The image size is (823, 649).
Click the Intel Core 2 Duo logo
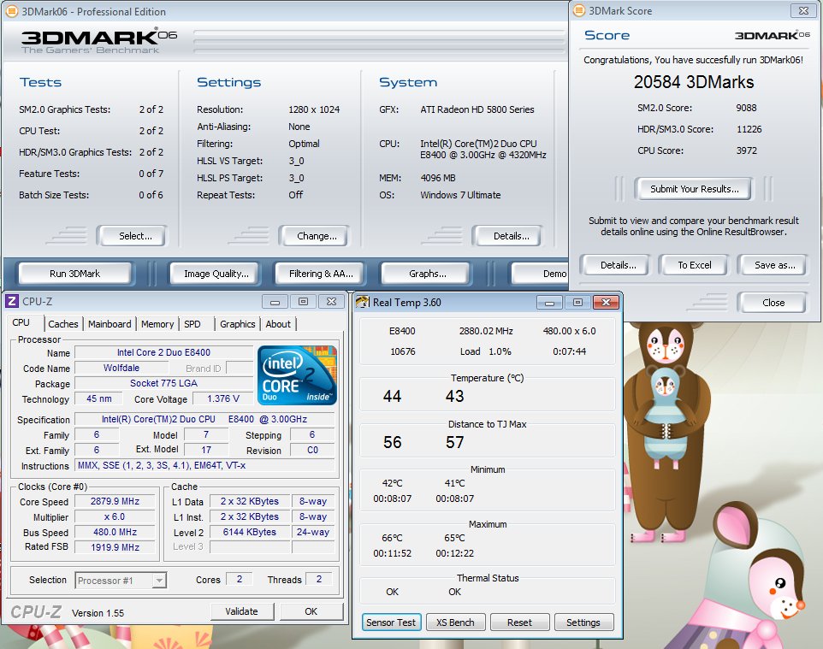[x=297, y=375]
